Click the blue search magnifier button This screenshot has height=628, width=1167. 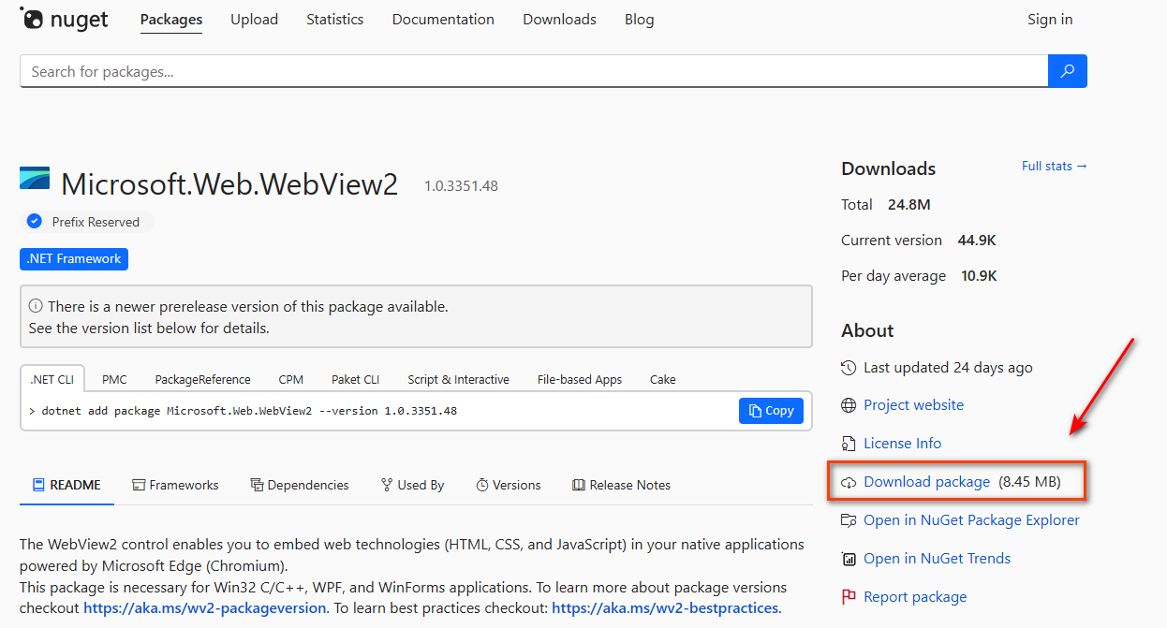click(1068, 71)
